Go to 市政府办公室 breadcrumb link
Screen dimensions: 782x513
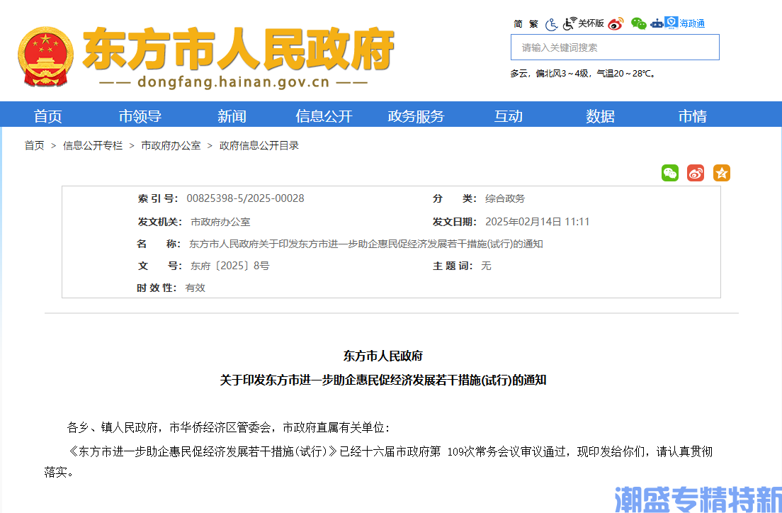171,146
